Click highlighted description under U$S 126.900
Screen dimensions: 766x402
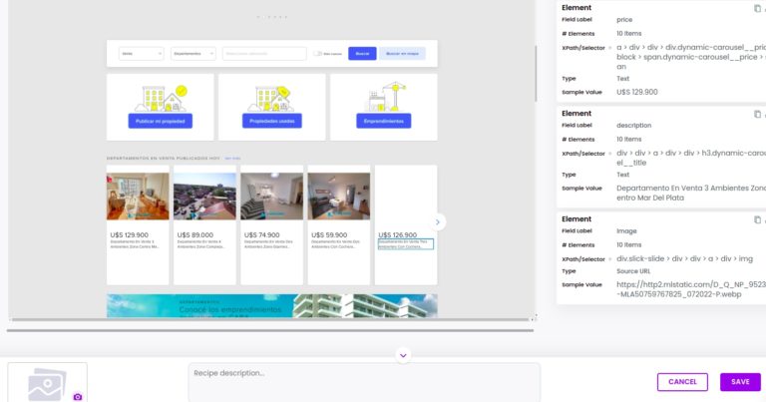point(406,244)
